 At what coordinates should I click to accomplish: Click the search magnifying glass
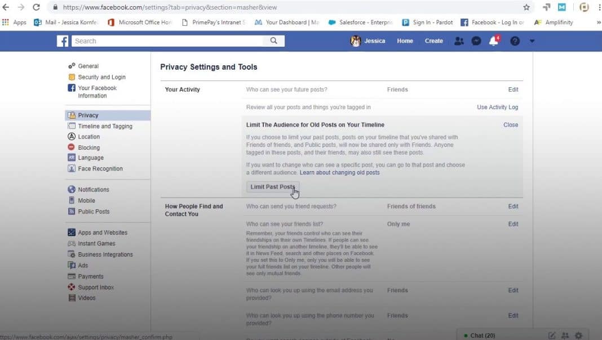coord(274,41)
